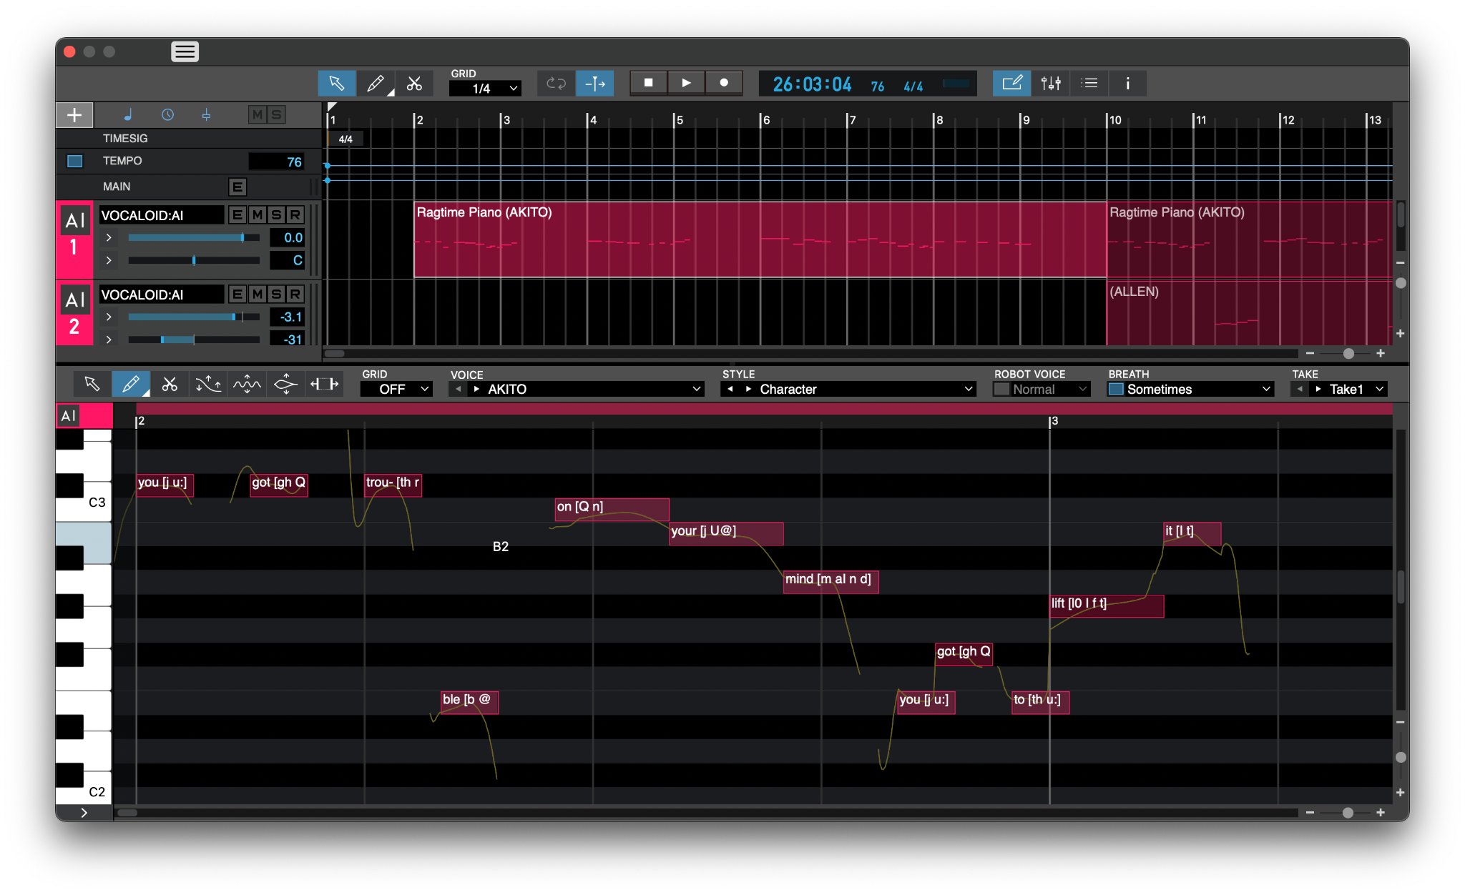Image resolution: width=1465 pixels, height=895 pixels.
Task: Open the mixer panel icon
Action: (x=1051, y=84)
